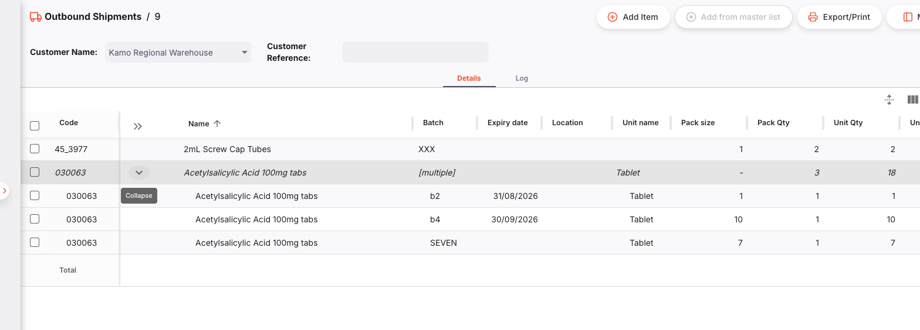This screenshot has height=330, width=920.
Task: Navigate to Outbound Shipments breadcrumb link
Action: click(93, 17)
